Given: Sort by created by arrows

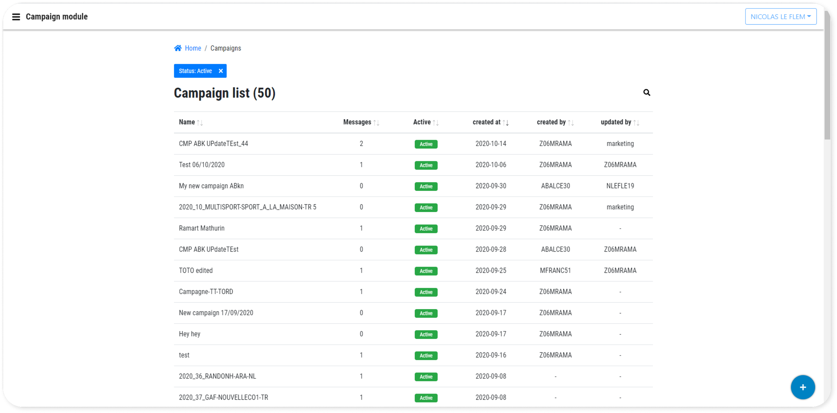Looking at the screenshot, I should (571, 123).
